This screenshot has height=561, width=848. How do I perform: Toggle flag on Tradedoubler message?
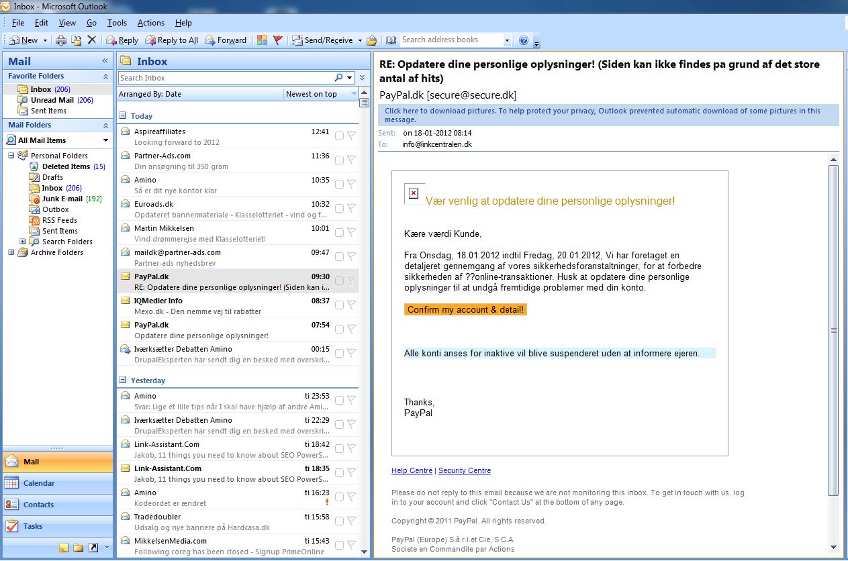point(352,521)
